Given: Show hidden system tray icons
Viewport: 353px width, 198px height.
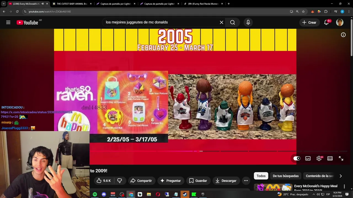Looking at the screenshot, I should tap(314, 194).
